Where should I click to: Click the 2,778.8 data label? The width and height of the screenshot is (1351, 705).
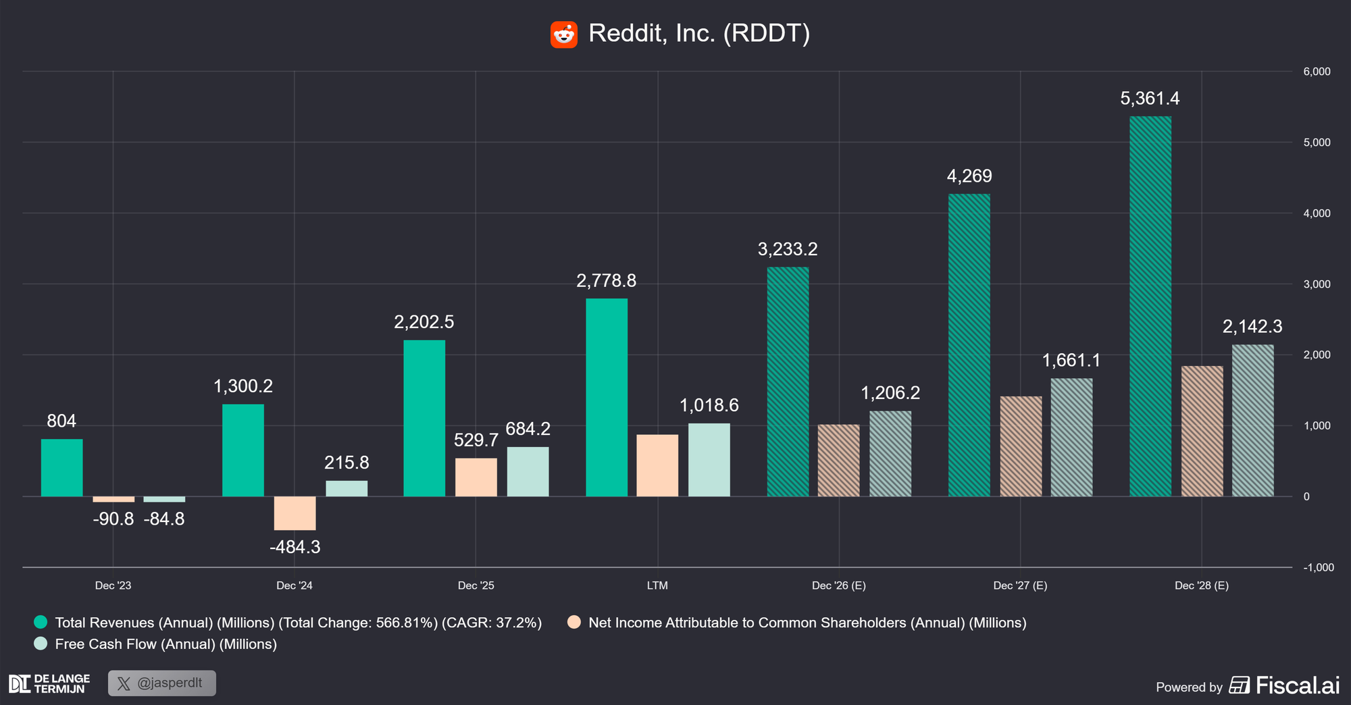[607, 281]
